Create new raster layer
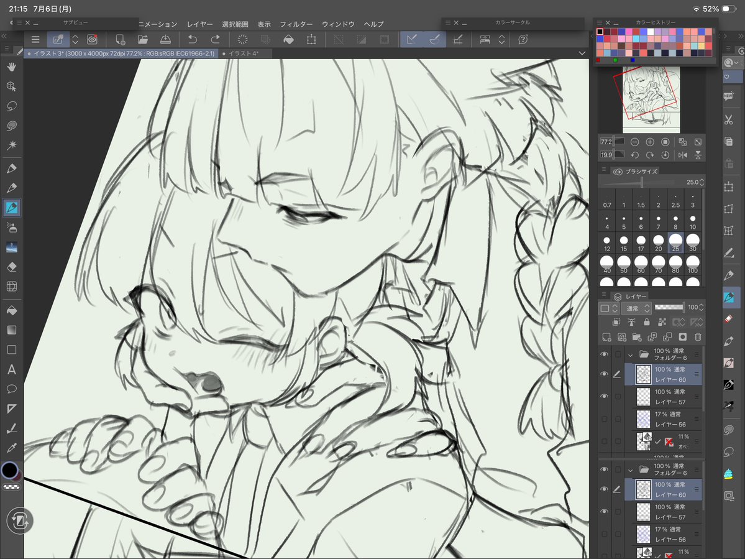Viewport: 745px width, 559px height. coord(606,337)
